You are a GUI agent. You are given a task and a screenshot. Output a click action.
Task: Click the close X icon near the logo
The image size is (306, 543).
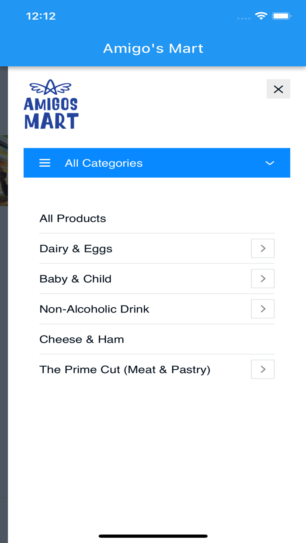tap(278, 89)
